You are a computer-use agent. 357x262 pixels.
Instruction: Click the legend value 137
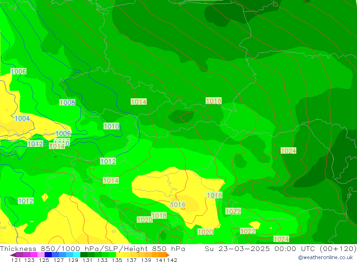pyautogui.click(x=131, y=260)
